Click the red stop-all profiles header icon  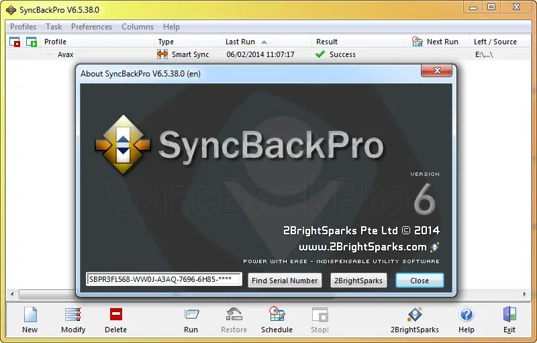(x=15, y=42)
